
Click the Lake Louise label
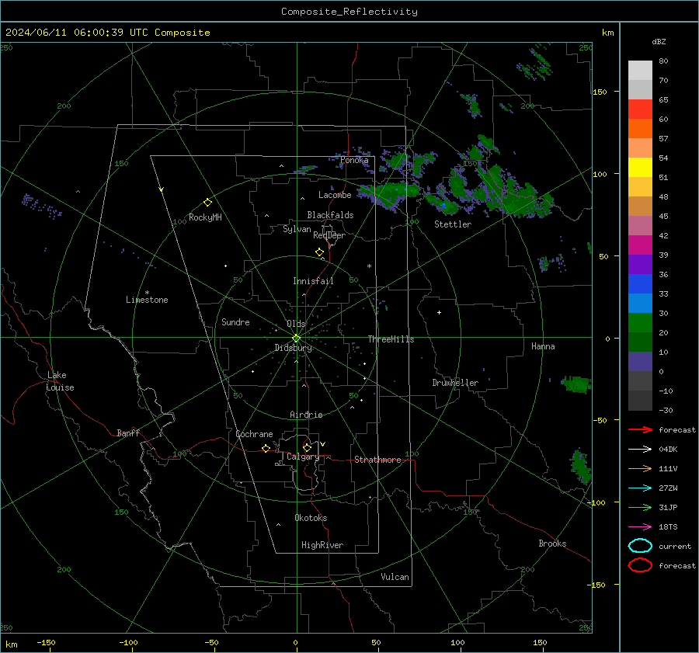point(60,381)
